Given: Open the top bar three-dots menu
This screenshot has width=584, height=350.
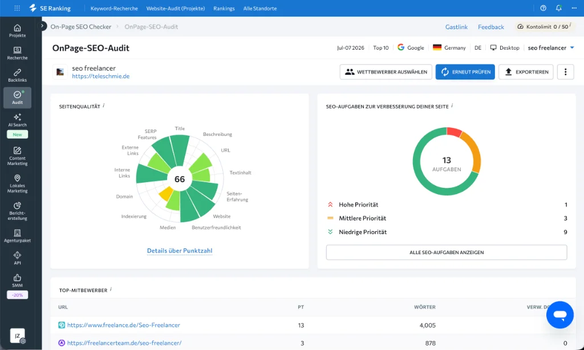Looking at the screenshot, I should (574, 8).
